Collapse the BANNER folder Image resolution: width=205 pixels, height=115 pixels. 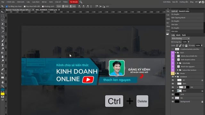point(176,77)
